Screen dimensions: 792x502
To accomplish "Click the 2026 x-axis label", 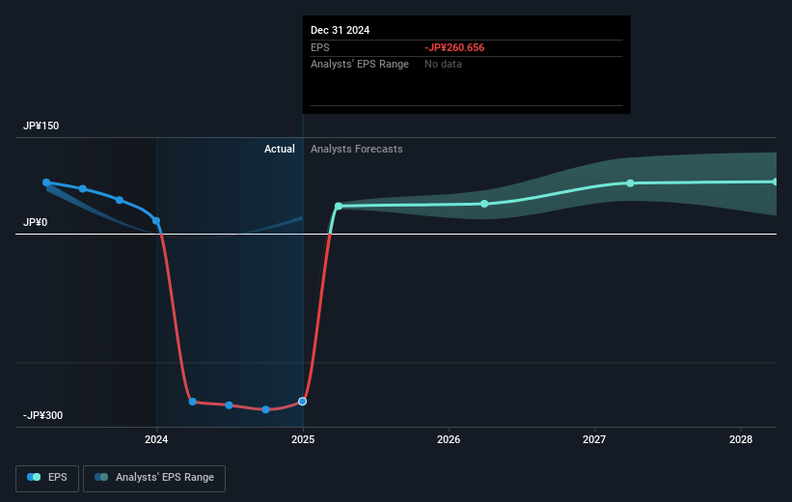I will [449, 439].
